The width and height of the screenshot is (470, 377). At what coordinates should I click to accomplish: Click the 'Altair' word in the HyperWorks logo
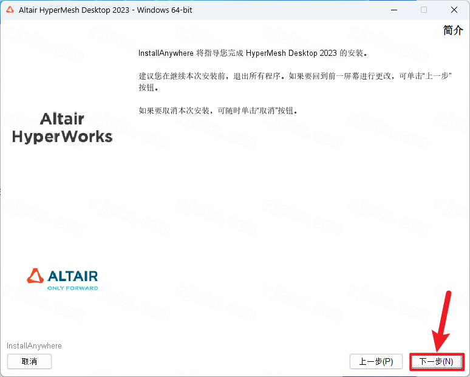pos(62,118)
